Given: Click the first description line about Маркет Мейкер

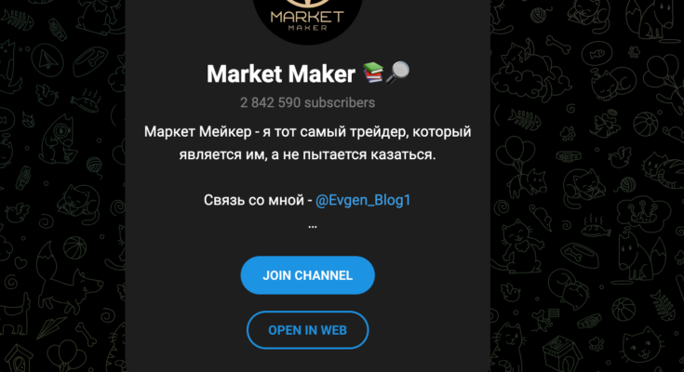Looking at the screenshot, I should [307, 132].
